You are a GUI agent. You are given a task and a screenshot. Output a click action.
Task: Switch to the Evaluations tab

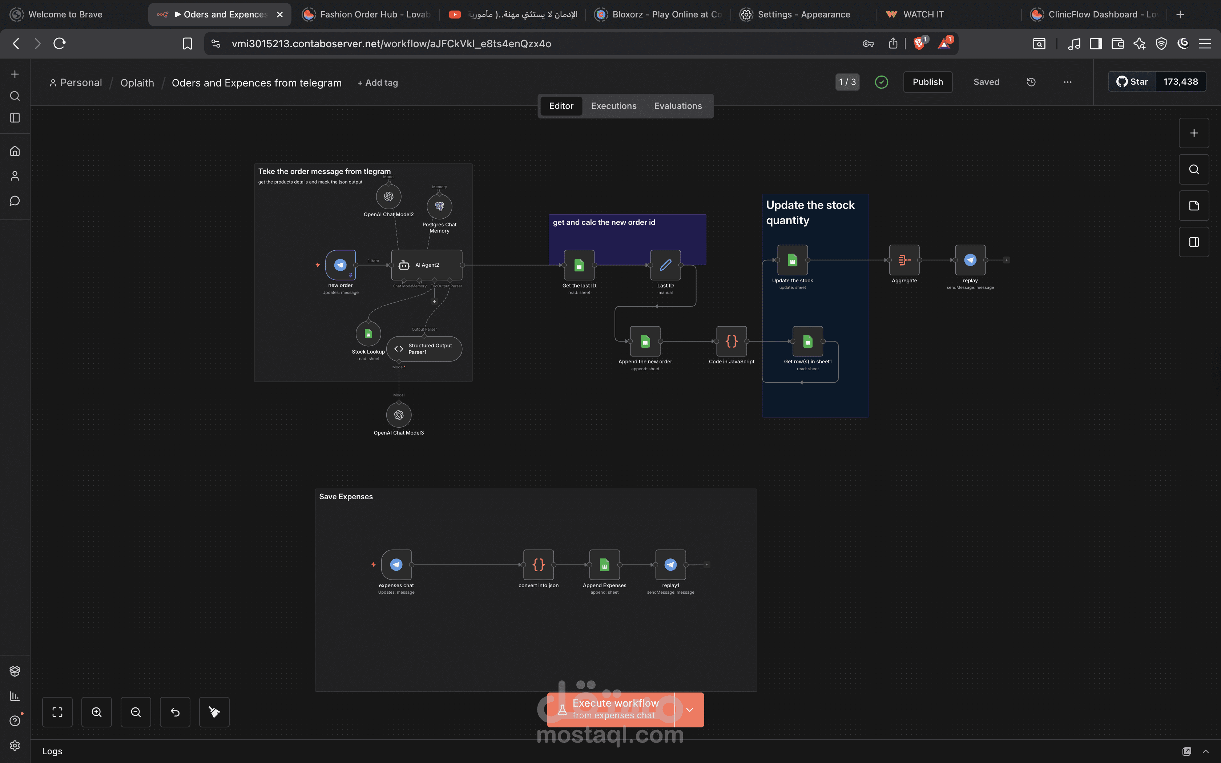pos(678,106)
